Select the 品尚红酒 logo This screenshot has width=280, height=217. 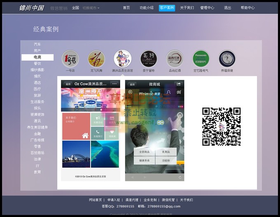coord(175,59)
